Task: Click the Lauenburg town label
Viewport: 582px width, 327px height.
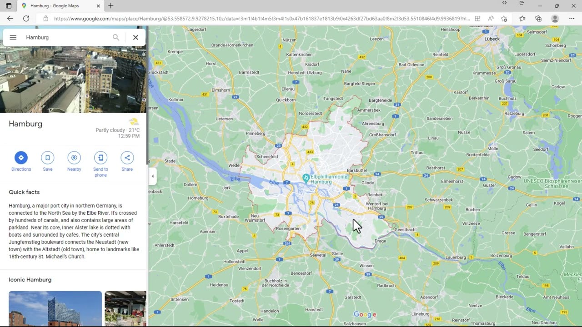Action: (x=456, y=258)
